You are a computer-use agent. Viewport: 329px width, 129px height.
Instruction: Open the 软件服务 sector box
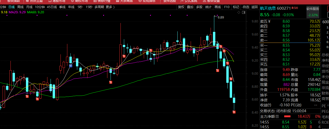(313, 12)
